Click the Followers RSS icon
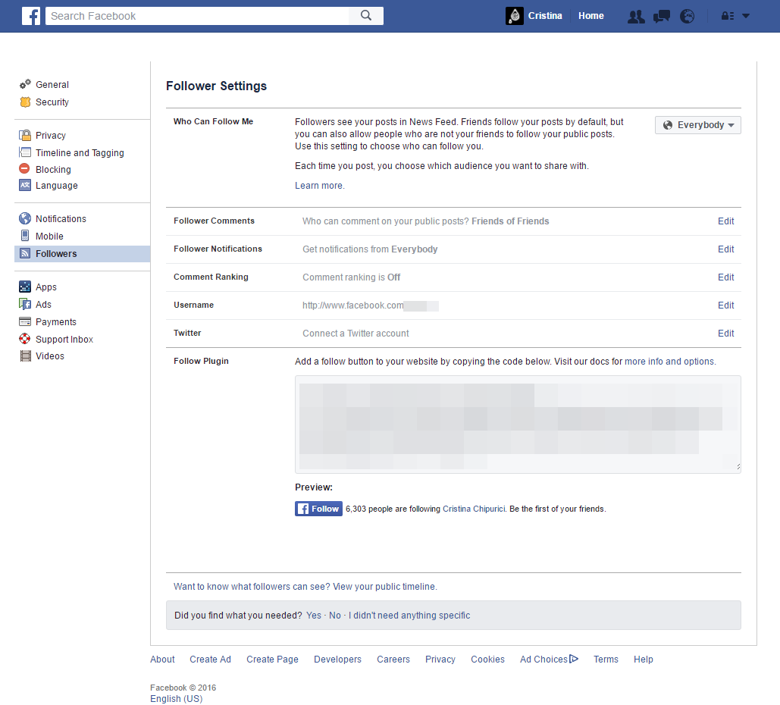 pos(25,253)
